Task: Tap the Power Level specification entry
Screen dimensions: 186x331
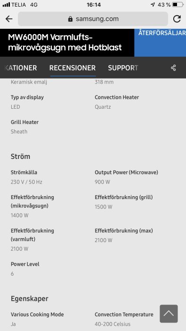Action: 25,269
